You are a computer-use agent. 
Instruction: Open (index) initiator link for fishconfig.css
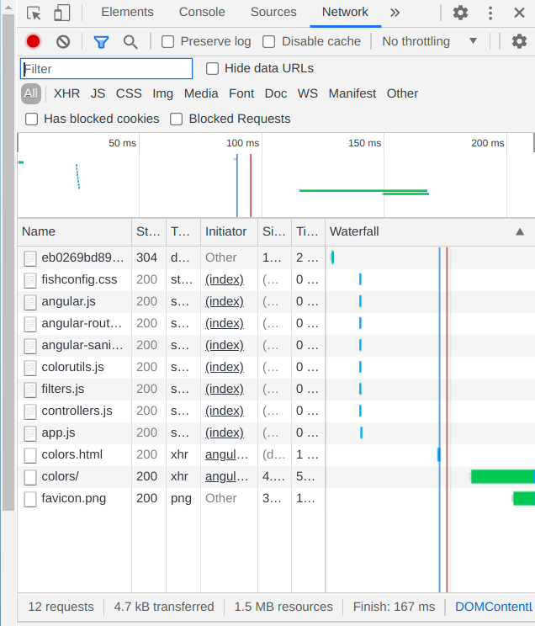tap(225, 279)
